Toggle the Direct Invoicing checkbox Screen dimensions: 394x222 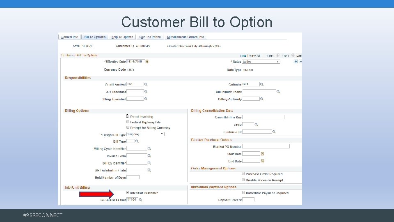(x=128, y=116)
